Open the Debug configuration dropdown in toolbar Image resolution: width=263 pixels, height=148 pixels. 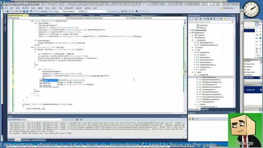coord(58,12)
